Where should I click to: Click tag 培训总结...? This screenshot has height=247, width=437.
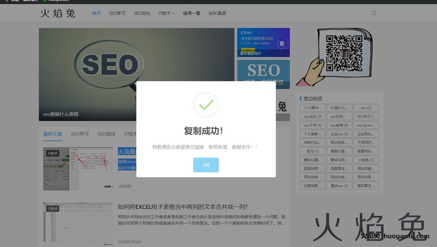[x=339, y=142]
